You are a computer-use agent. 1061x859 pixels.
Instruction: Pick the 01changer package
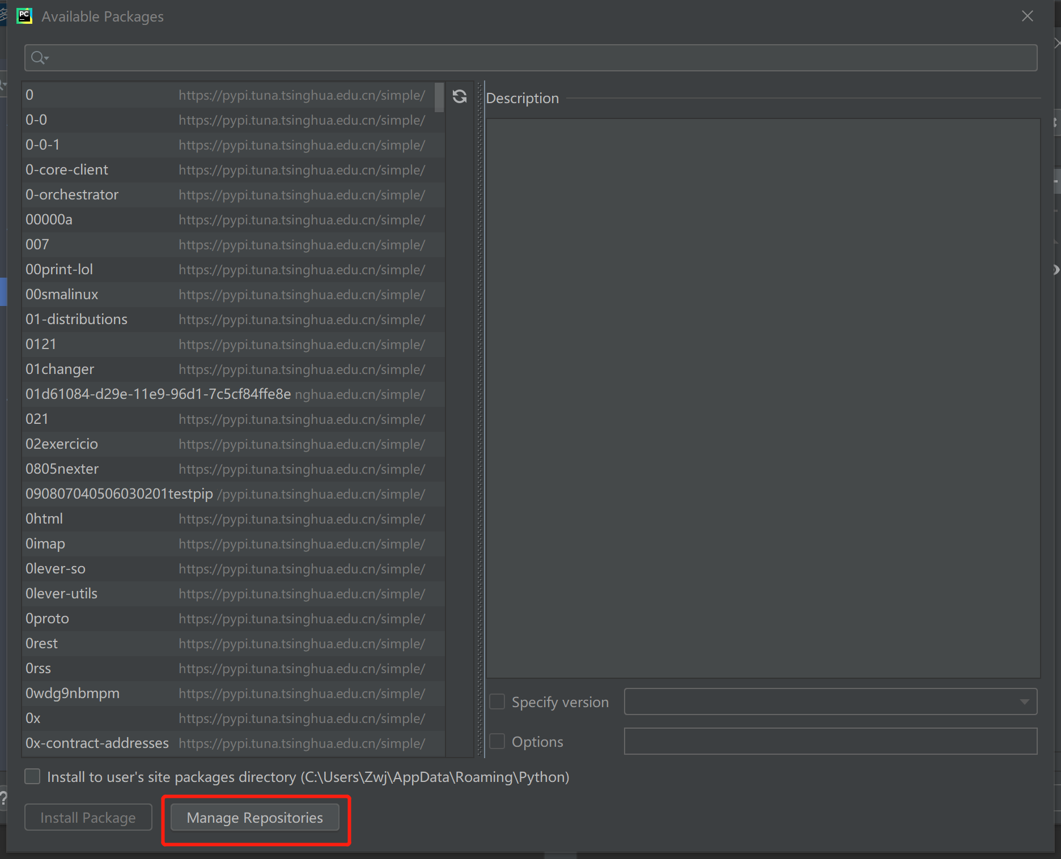(234, 369)
